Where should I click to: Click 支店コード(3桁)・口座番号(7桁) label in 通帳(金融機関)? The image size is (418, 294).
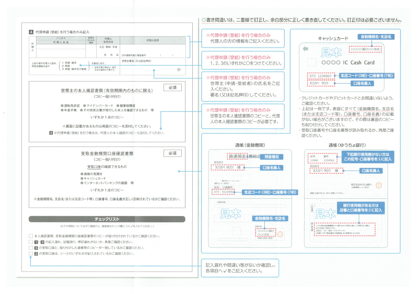tap(270, 192)
